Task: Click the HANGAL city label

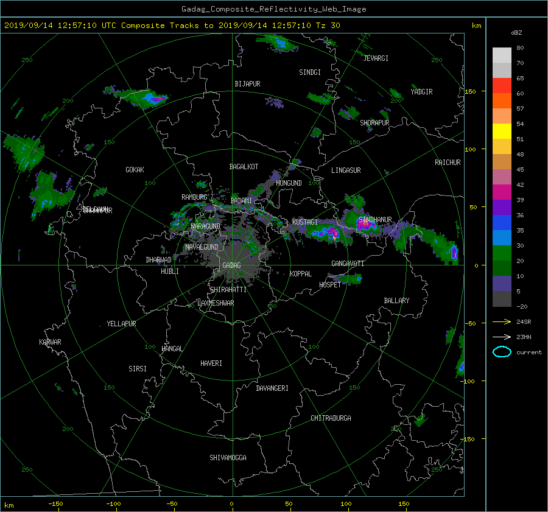Action: 172,349
